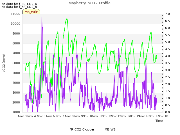Click the 5000 left axis tick label
Image resolution: width=180 pixels, height=135 pixels.
16,73
